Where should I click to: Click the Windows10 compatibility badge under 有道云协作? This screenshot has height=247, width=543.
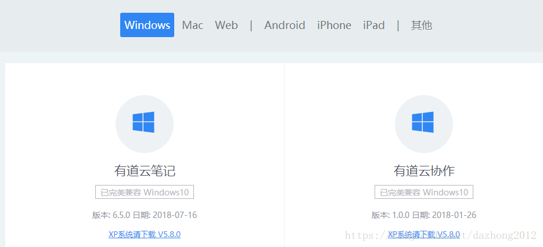[x=424, y=192]
